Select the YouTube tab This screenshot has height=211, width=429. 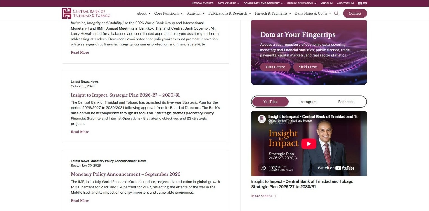pyautogui.click(x=270, y=102)
